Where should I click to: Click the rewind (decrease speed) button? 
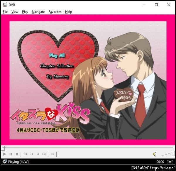pos(32,154)
